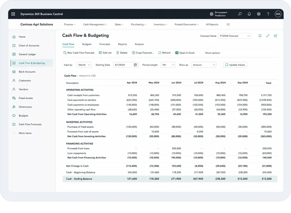291x213 pixels.
Task: Open the Period Length dropdown
Action: click(168, 65)
